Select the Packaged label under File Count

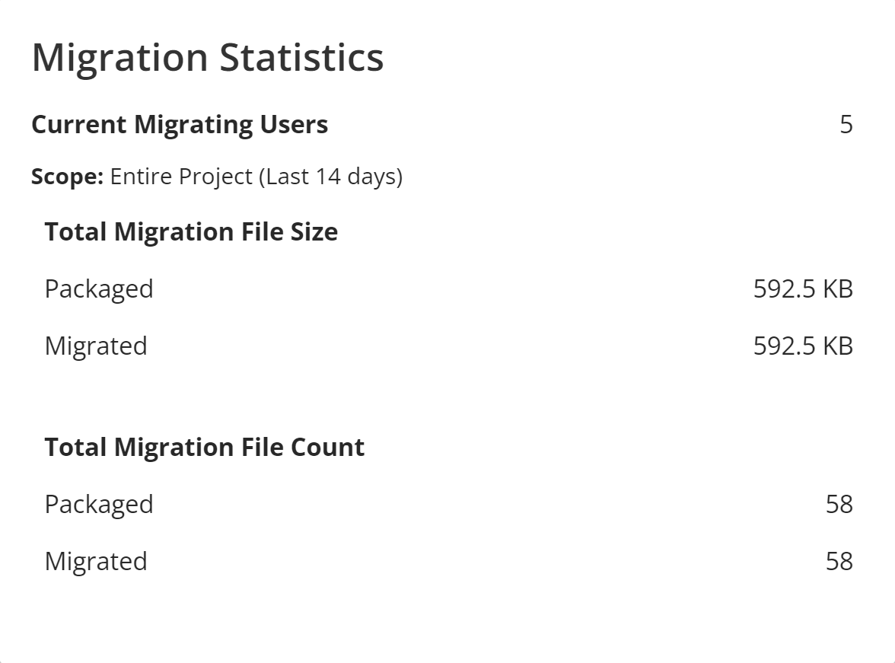coord(99,505)
